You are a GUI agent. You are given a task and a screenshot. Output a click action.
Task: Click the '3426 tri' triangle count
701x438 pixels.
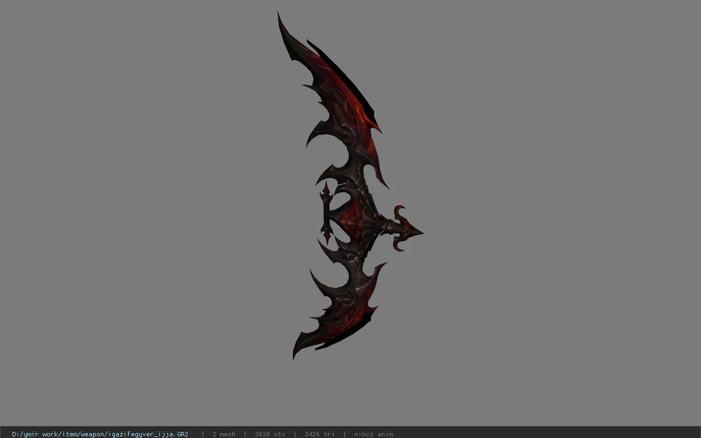click(x=319, y=434)
